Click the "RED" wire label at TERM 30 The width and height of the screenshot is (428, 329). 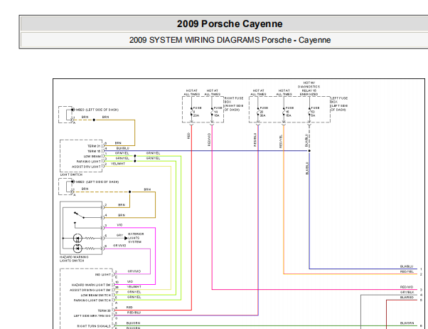130,308
